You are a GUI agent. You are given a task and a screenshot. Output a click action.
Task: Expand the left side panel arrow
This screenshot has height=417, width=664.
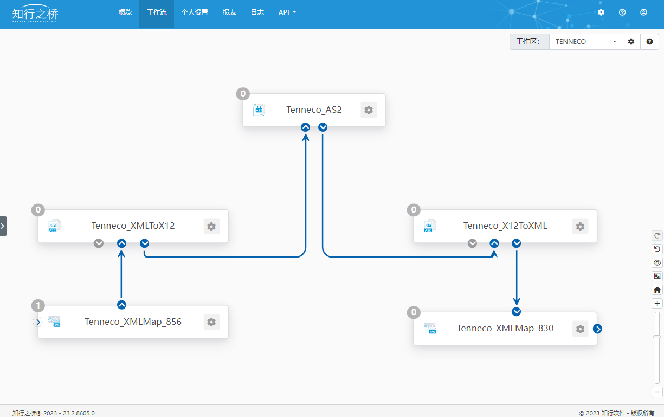coord(3,226)
